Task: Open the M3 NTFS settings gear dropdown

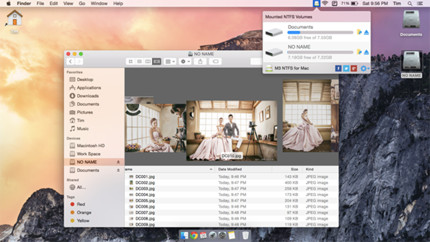Action: click(365, 68)
